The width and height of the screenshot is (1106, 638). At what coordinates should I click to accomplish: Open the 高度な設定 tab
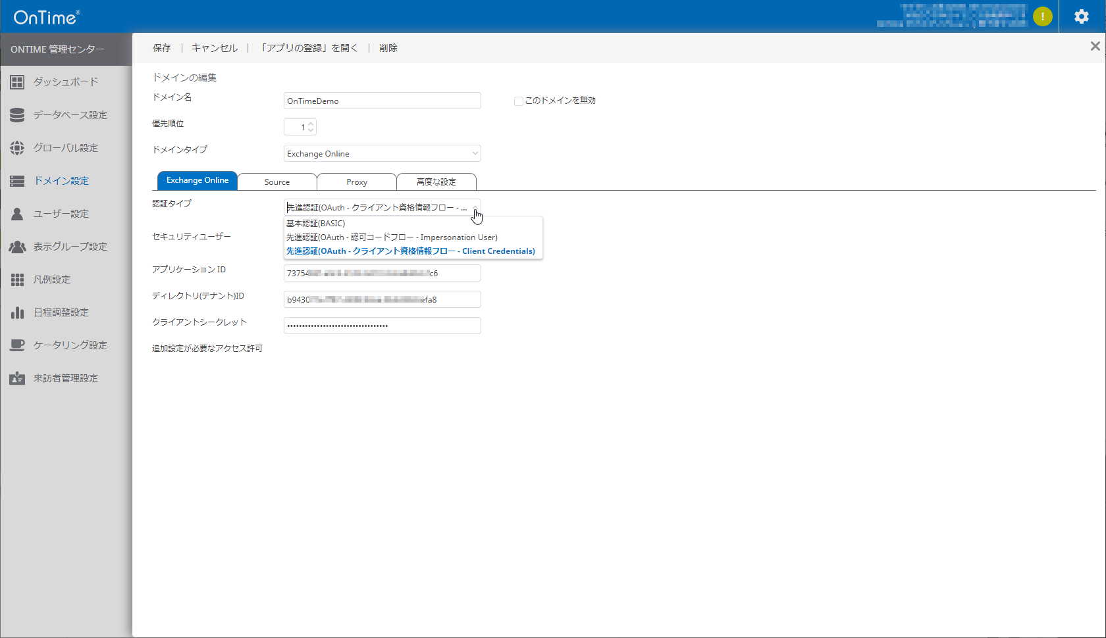(x=436, y=182)
